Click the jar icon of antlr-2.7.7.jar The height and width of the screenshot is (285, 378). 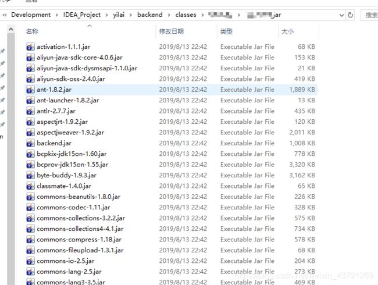point(30,111)
